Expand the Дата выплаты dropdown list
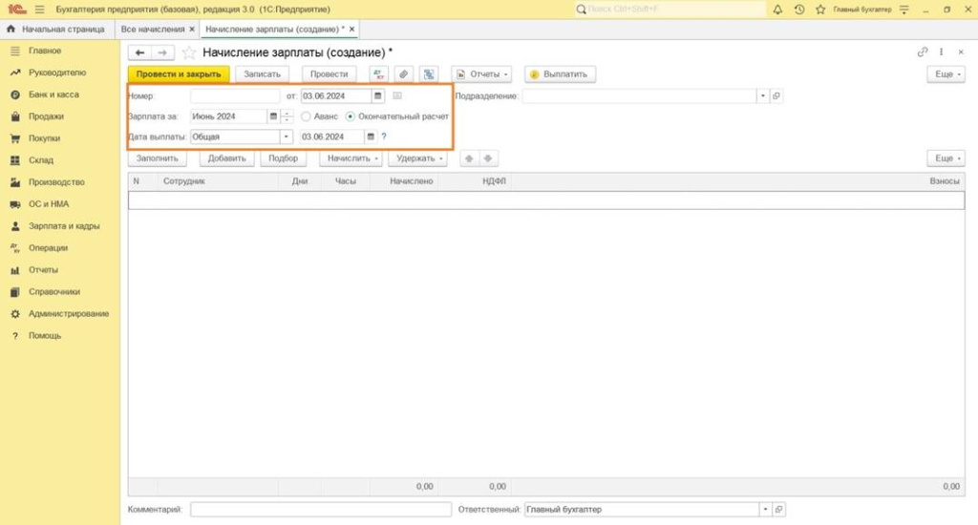Viewport: 978px width, 525px height. [286, 136]
